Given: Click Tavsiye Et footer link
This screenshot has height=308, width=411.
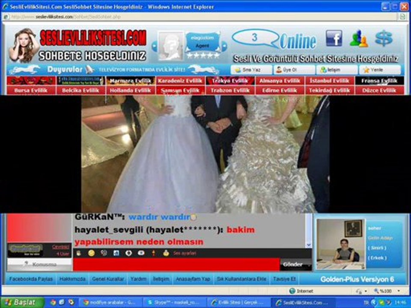Looking at the screenshot, I should click(x=284, y=279).
